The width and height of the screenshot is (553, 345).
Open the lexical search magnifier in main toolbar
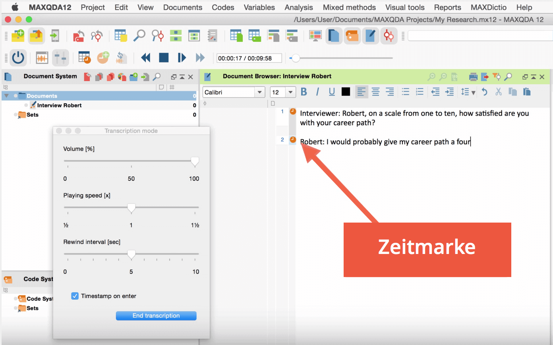[x=139, y=36]
